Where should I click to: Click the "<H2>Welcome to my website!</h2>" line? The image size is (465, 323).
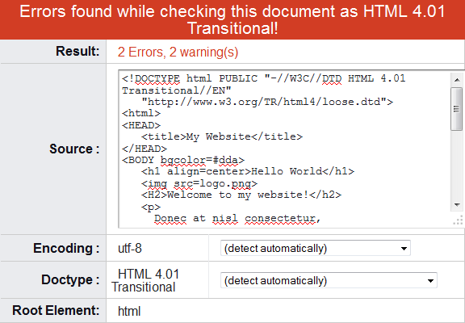241,195
